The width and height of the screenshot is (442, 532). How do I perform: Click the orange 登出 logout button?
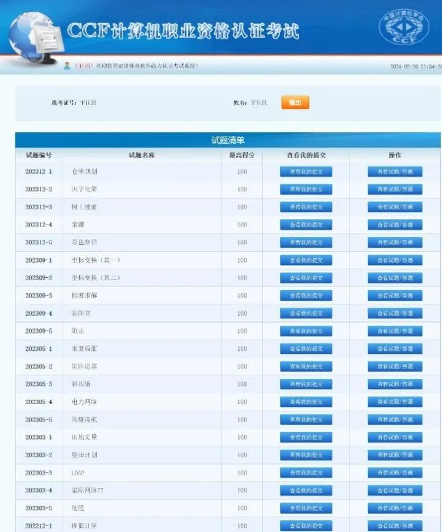295,102
